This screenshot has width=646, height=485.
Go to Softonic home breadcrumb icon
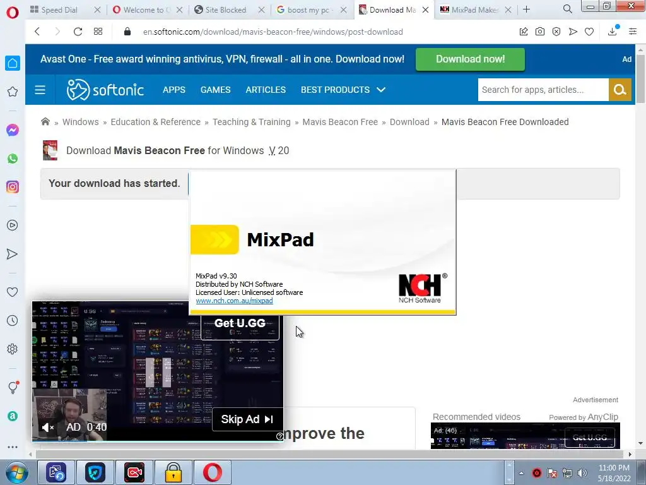point(45,121)
